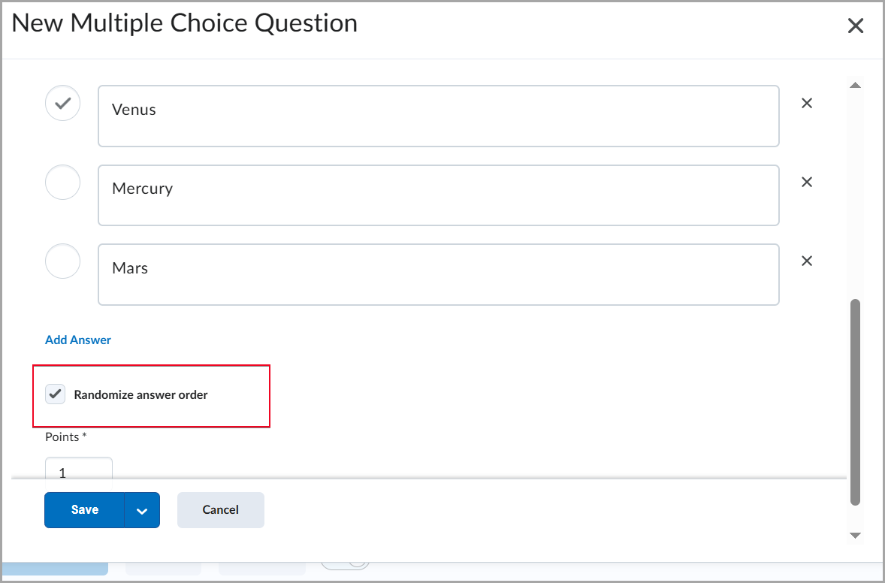Close the New Multiple Choice Question dialog

click(x=855, y=25)
